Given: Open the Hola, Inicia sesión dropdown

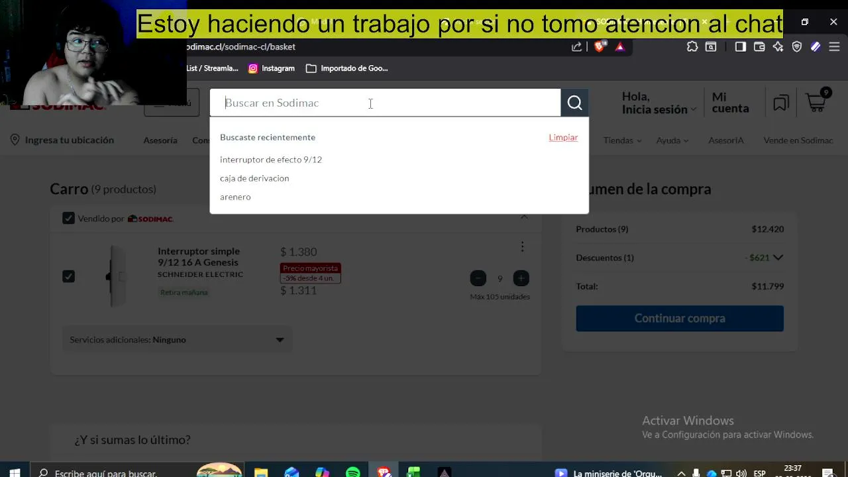Looking at the screenshot, I should 659,103.
